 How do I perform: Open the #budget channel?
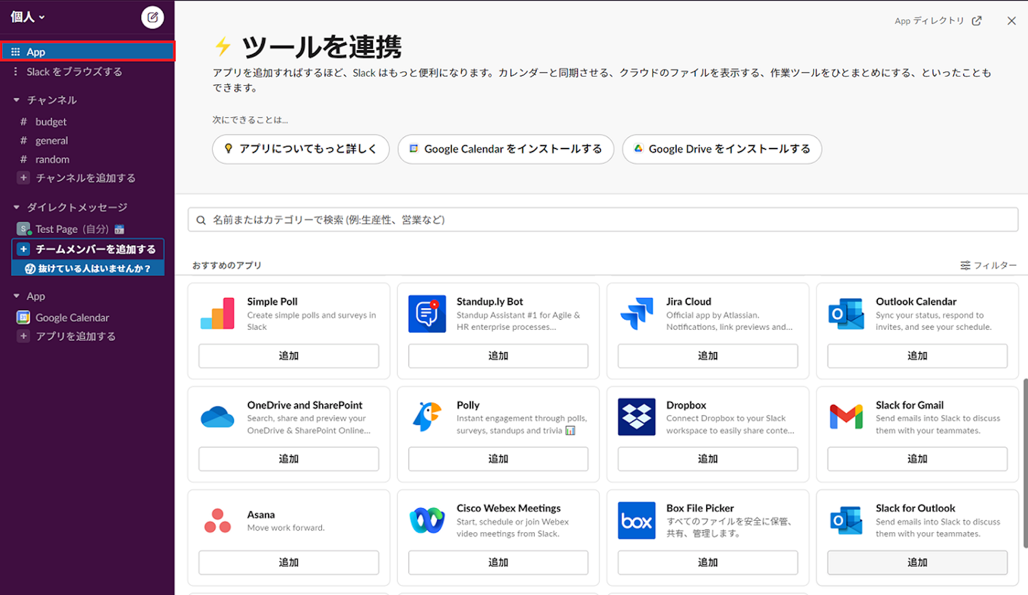[x=51, y=122]
